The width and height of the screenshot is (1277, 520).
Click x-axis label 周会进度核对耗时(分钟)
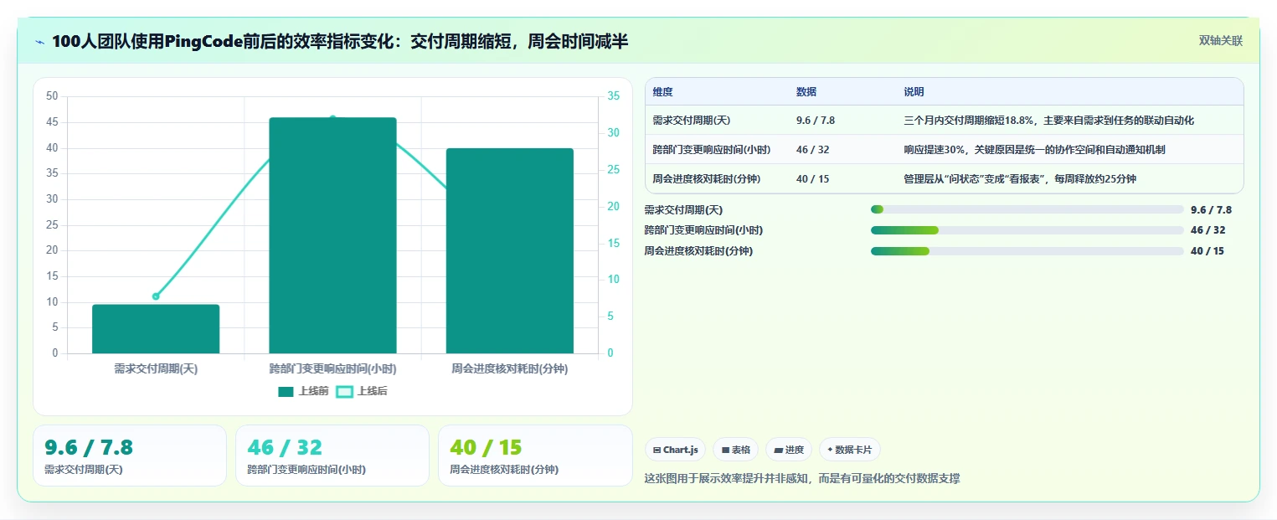[509, 368]
